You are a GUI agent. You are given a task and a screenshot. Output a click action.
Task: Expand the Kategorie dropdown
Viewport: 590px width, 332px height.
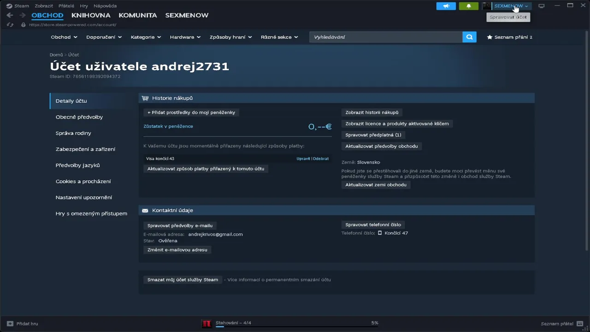(x=146, y=37)
